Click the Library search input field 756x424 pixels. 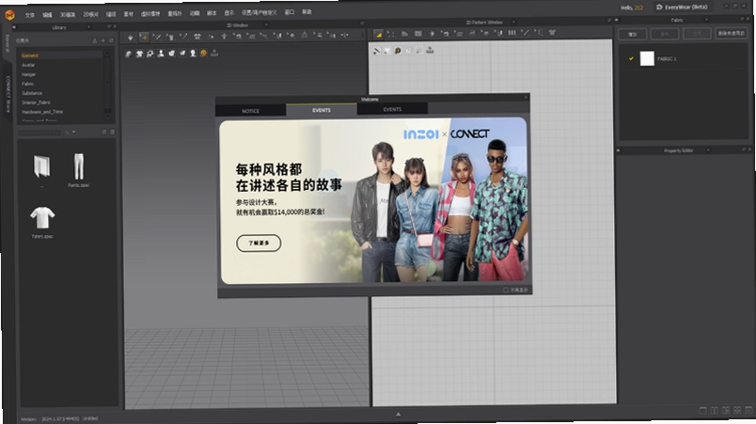39,133
